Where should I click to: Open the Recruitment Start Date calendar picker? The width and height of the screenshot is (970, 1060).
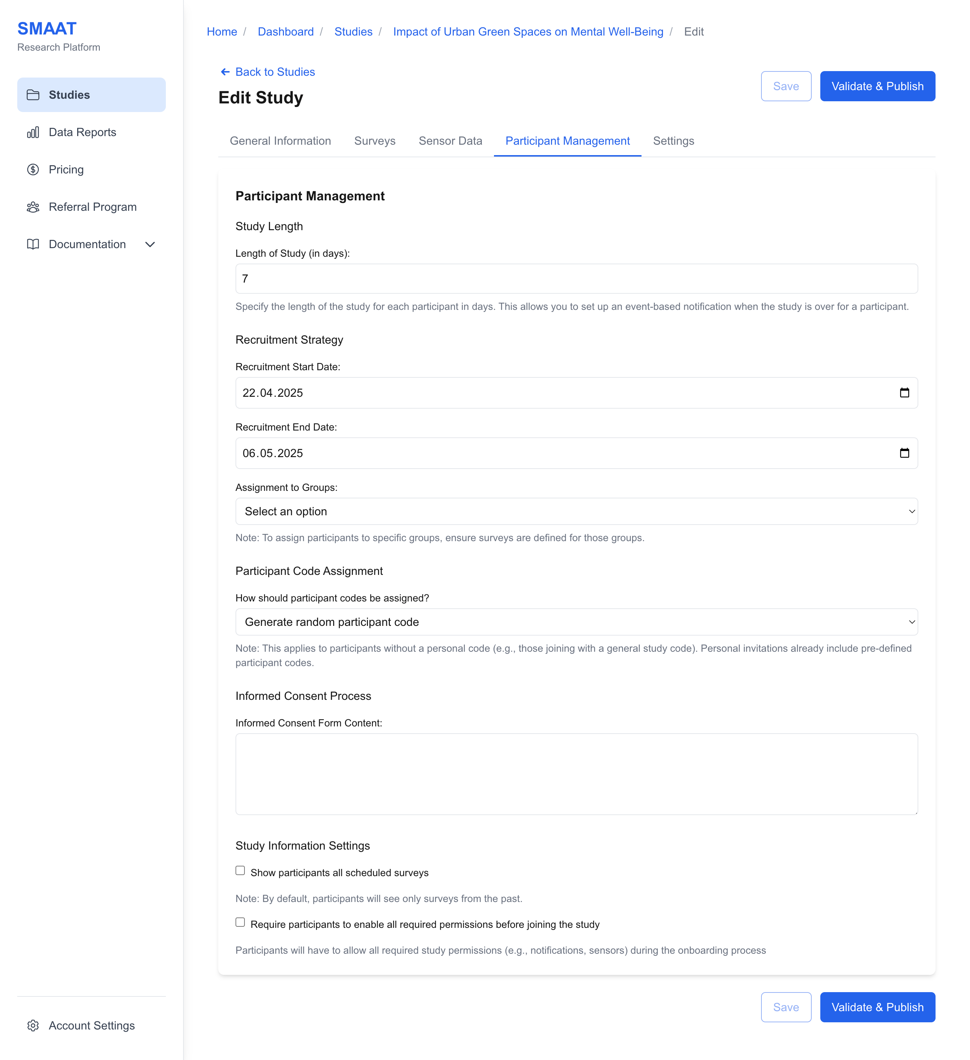pos(905,392)
